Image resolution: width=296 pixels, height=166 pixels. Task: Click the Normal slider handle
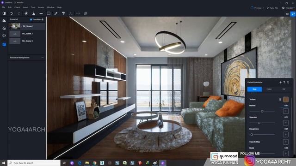(x=262, y=111)
